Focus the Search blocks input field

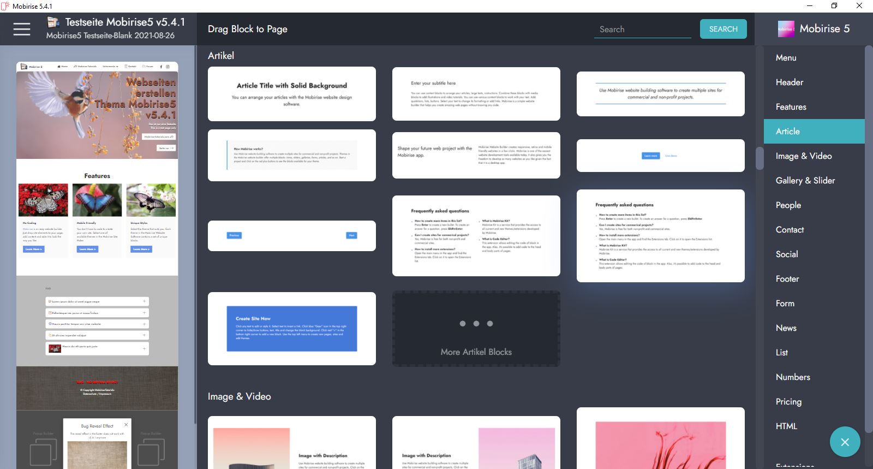[642, 29]
